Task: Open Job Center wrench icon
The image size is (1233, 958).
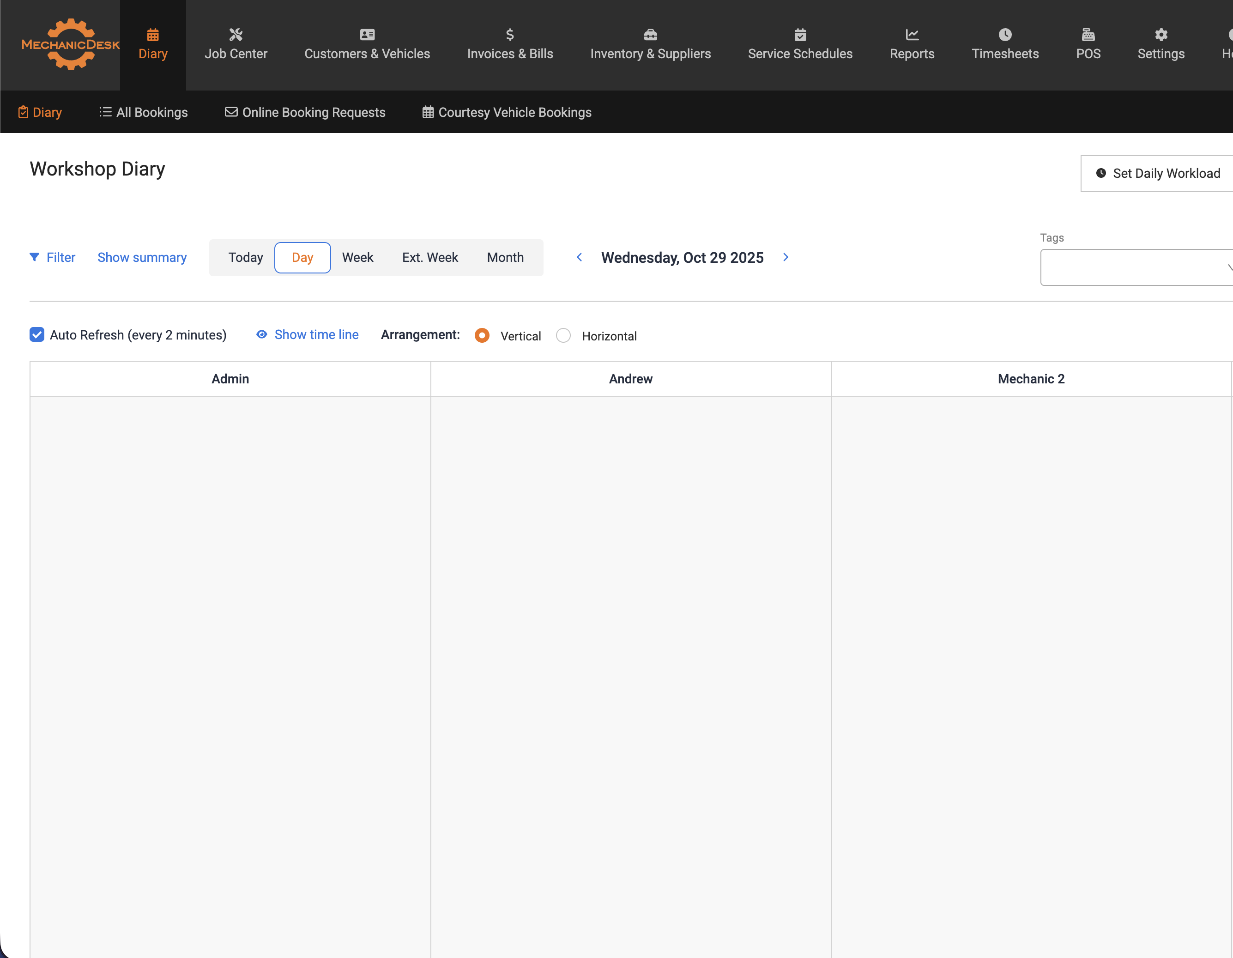Action: tap(236, 35)
